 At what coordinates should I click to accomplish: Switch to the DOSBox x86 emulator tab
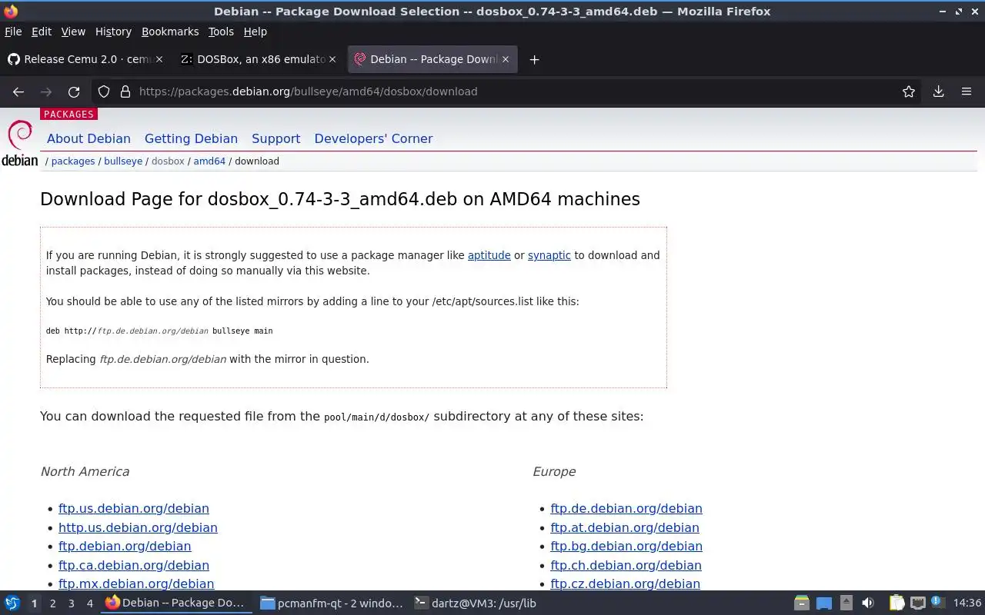click(x=259, y=59)
